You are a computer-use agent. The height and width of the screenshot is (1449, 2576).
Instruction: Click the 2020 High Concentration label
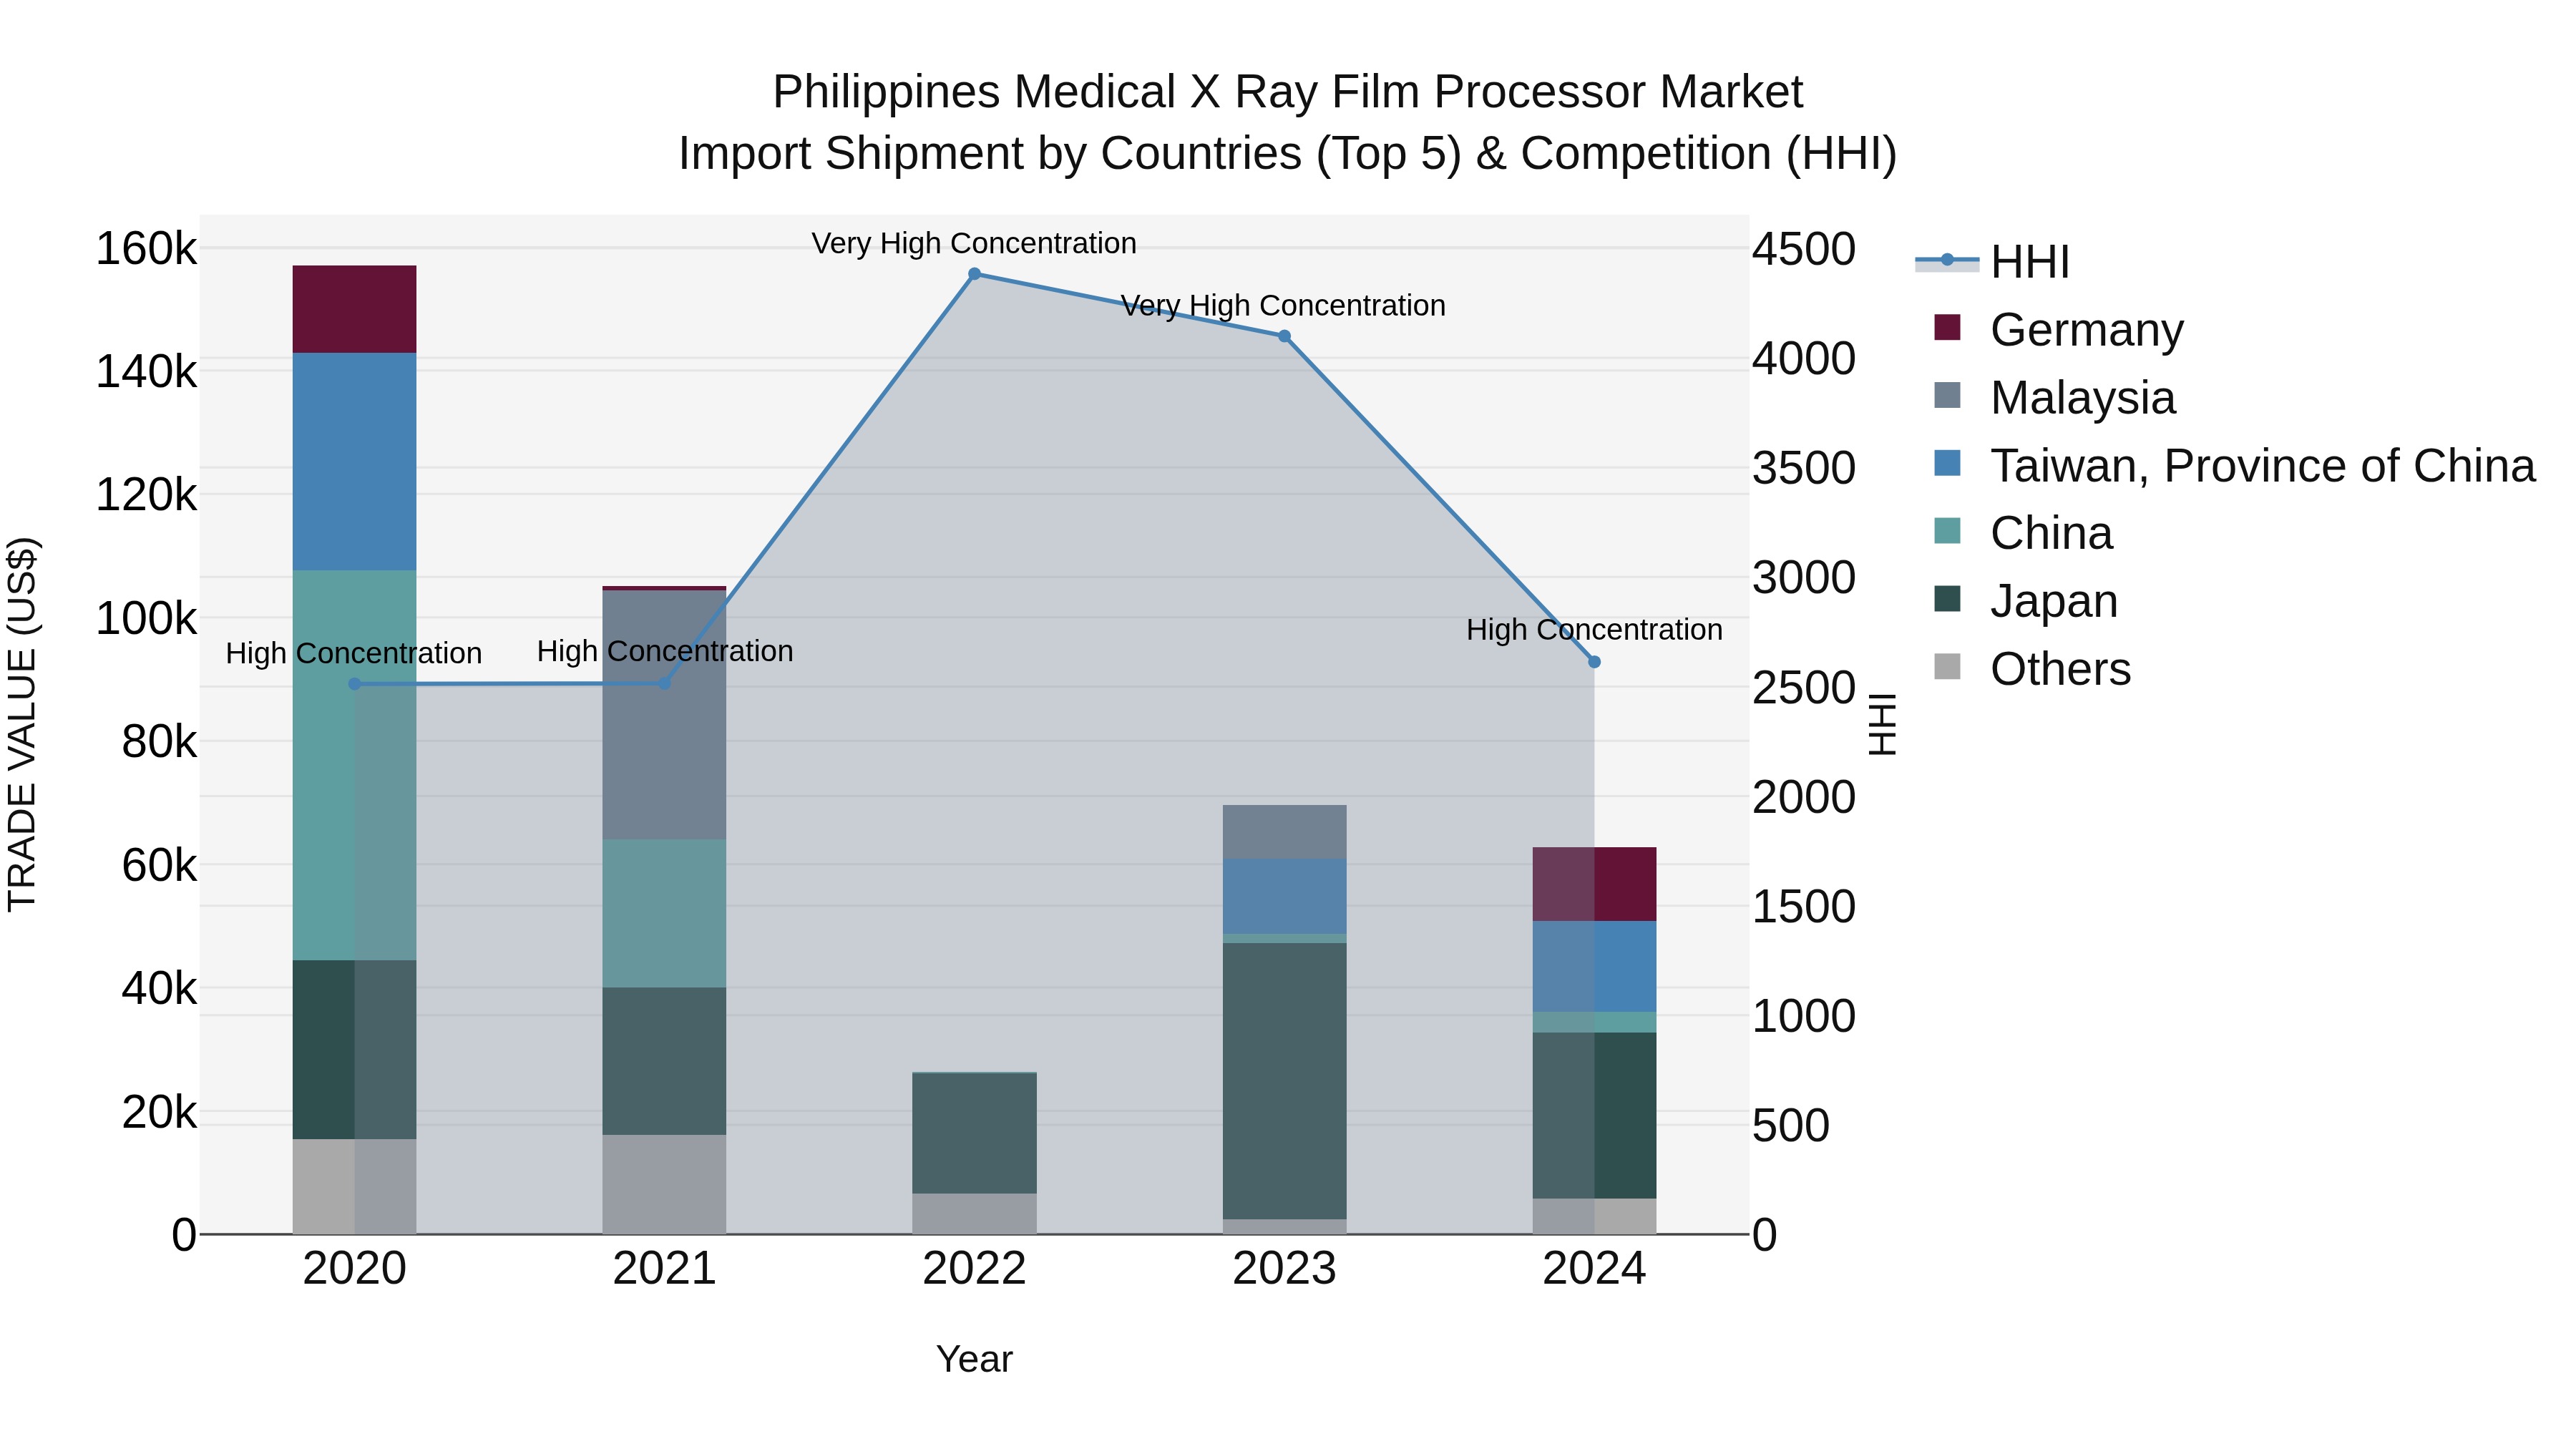(354, 653)
